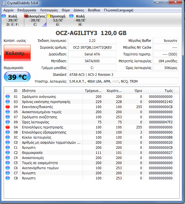This screenshot has height=204, width=185.
Task: Click the supported features field with S.M.A.R.T.
Action: (x=123, y=81)
